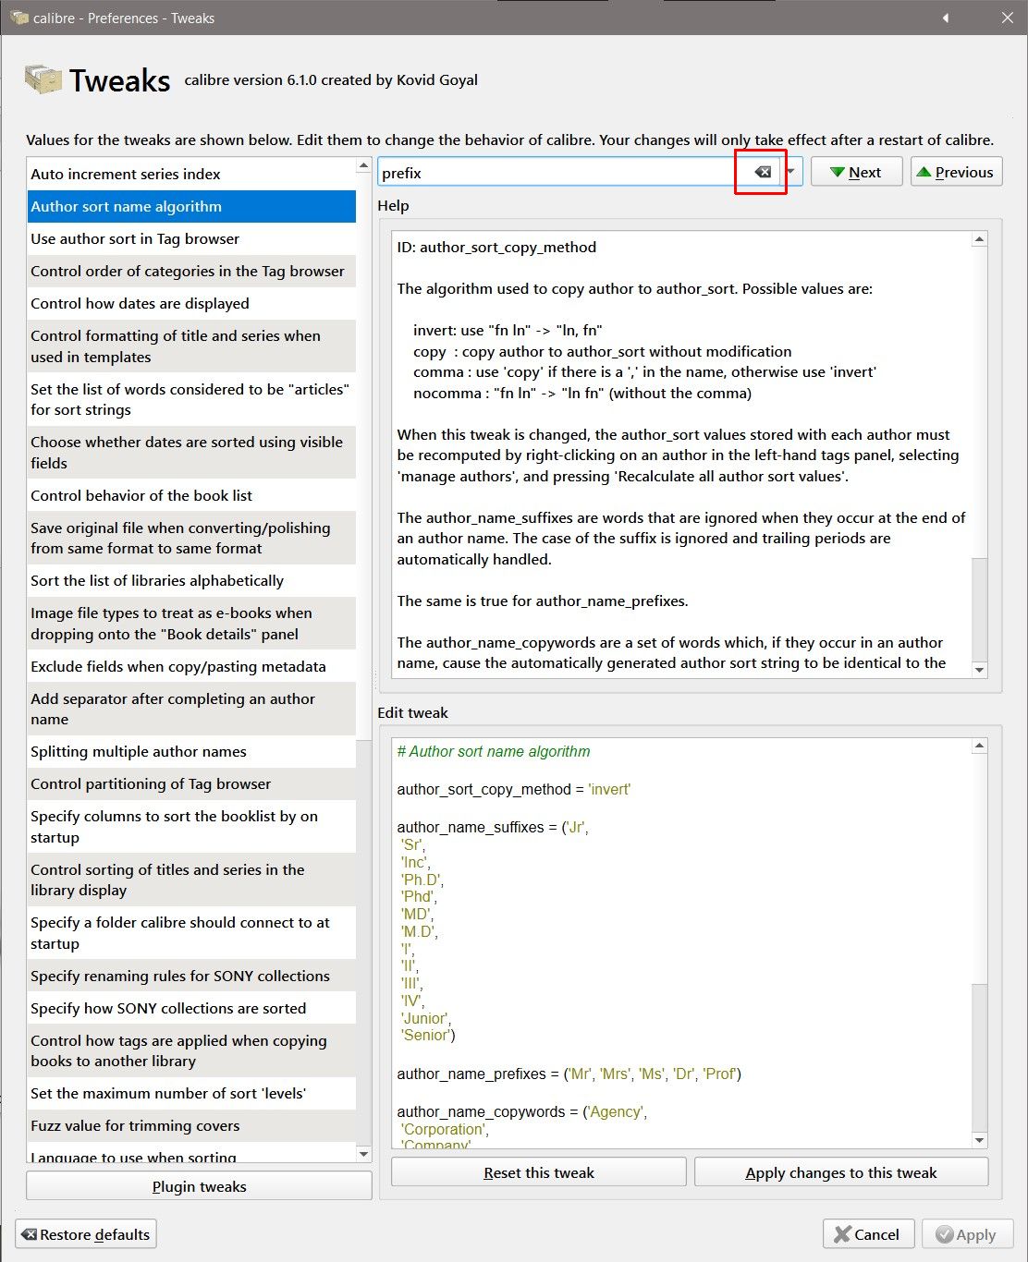Select Use author sort in Tag browser
The height and width of the screenshot is (1262, 1028).
point(191,238)
